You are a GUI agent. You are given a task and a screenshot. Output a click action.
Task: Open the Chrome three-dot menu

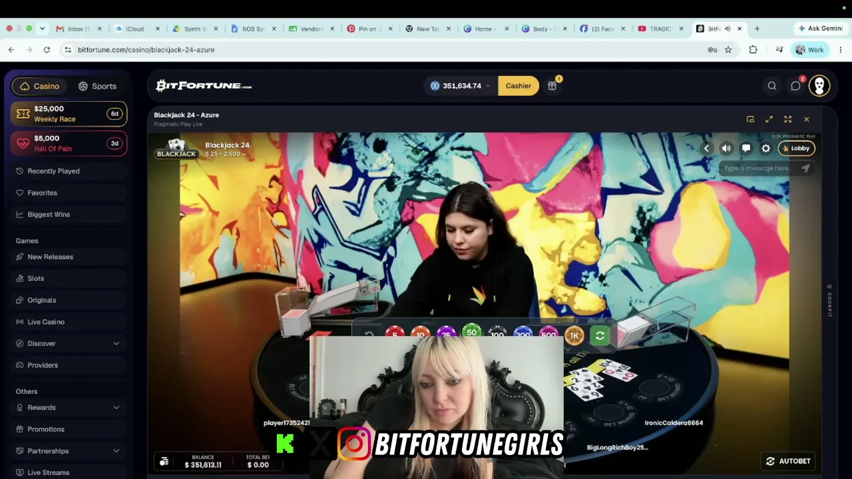click(x=842, y=50)
